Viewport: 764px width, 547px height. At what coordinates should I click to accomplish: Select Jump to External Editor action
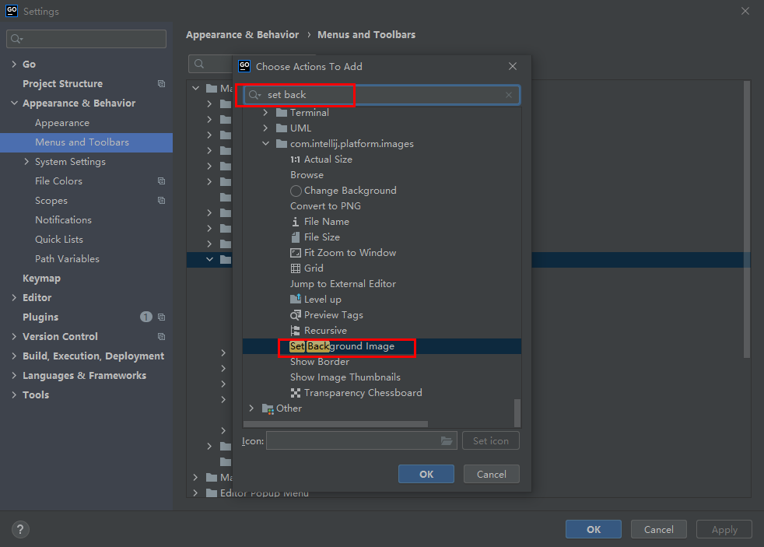[x=343, y=284]
